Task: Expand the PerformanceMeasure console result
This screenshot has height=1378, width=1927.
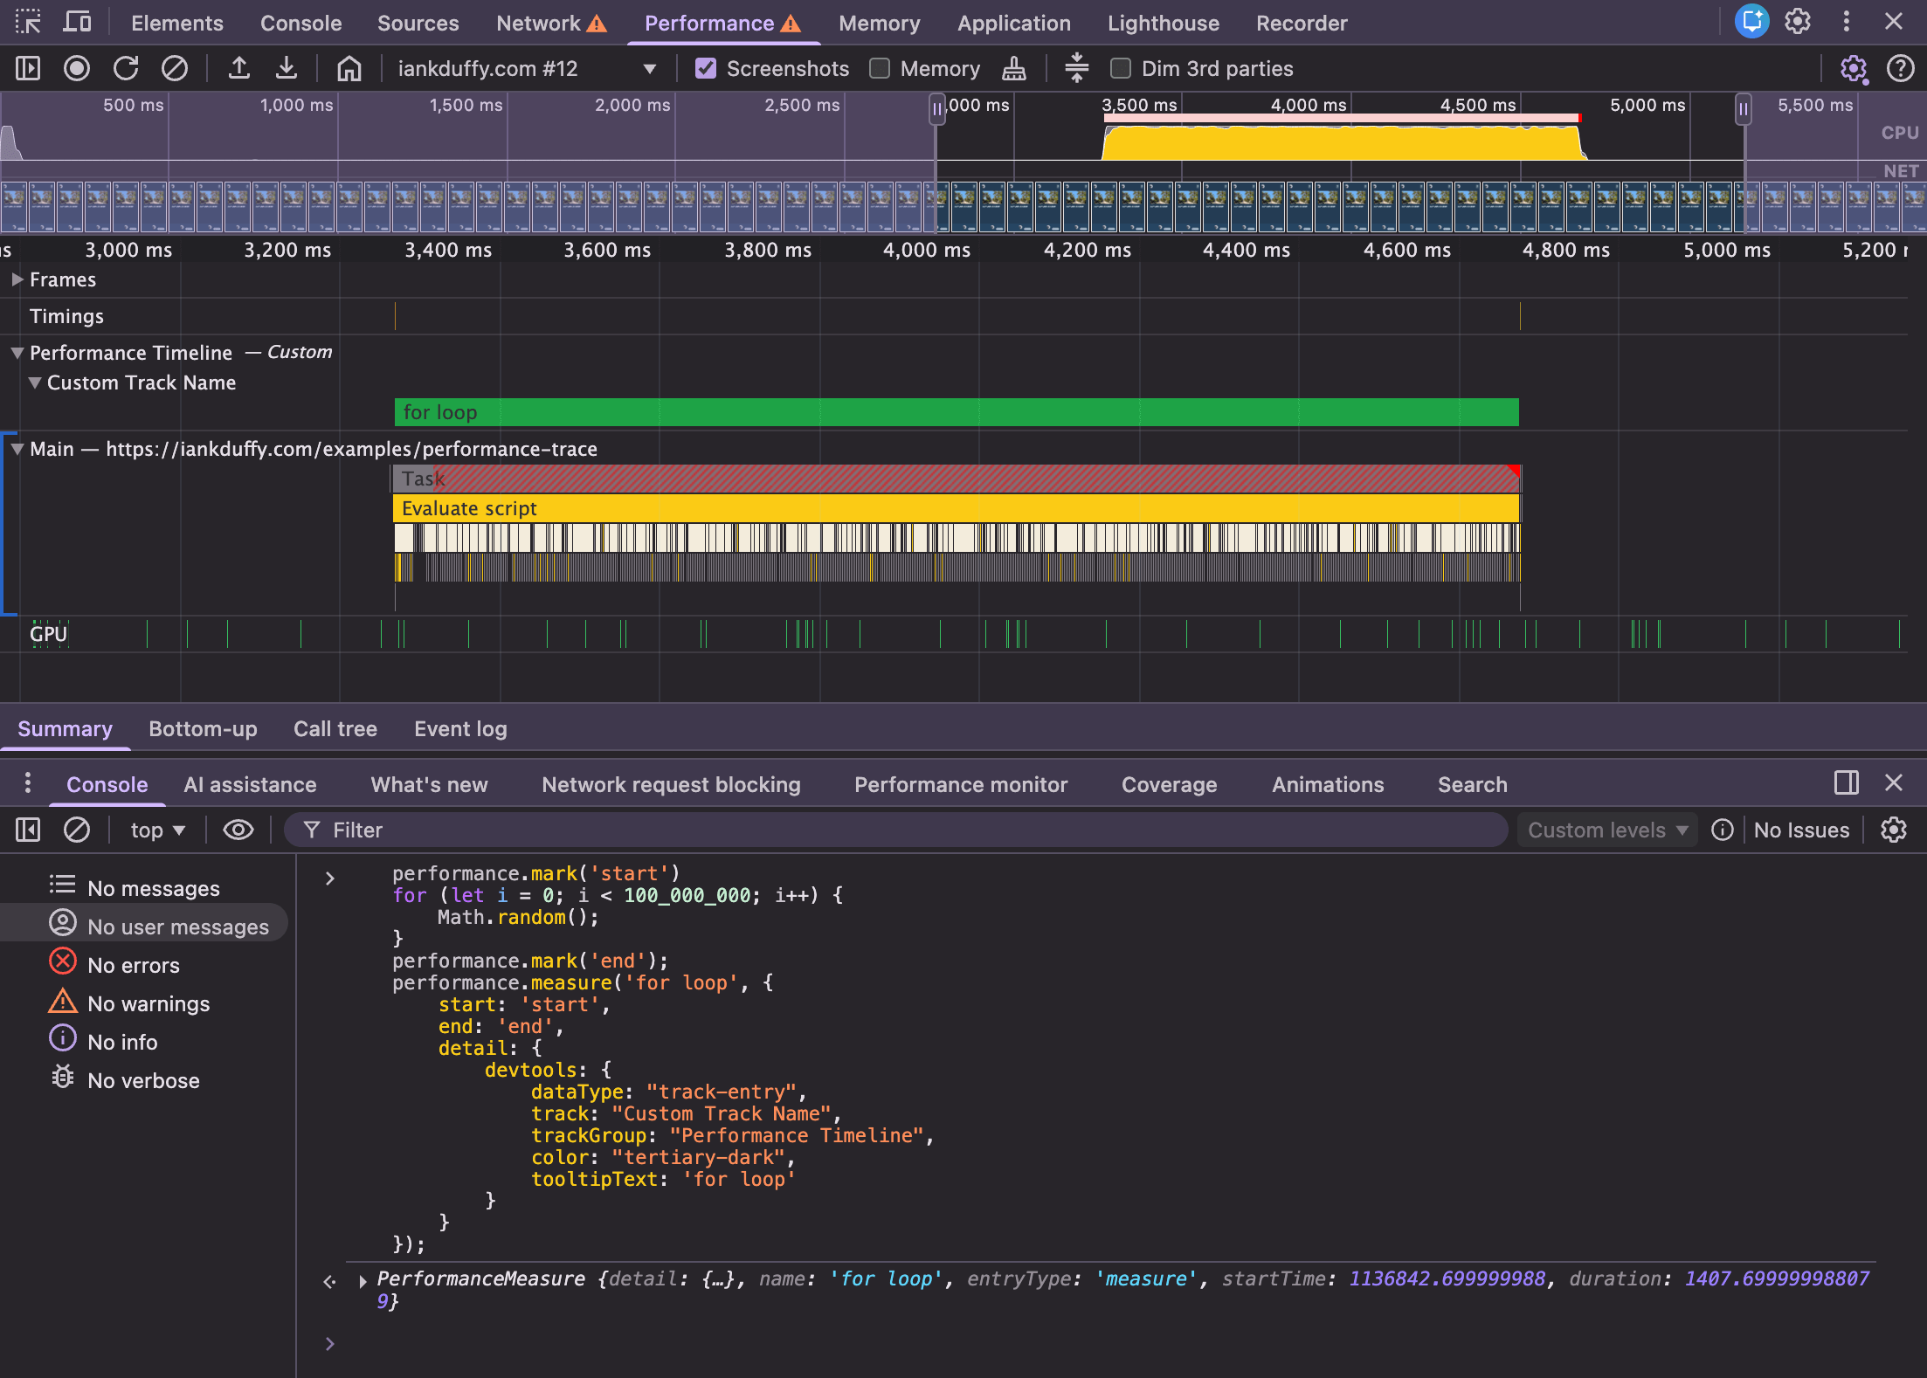Action: (362, 1279)
